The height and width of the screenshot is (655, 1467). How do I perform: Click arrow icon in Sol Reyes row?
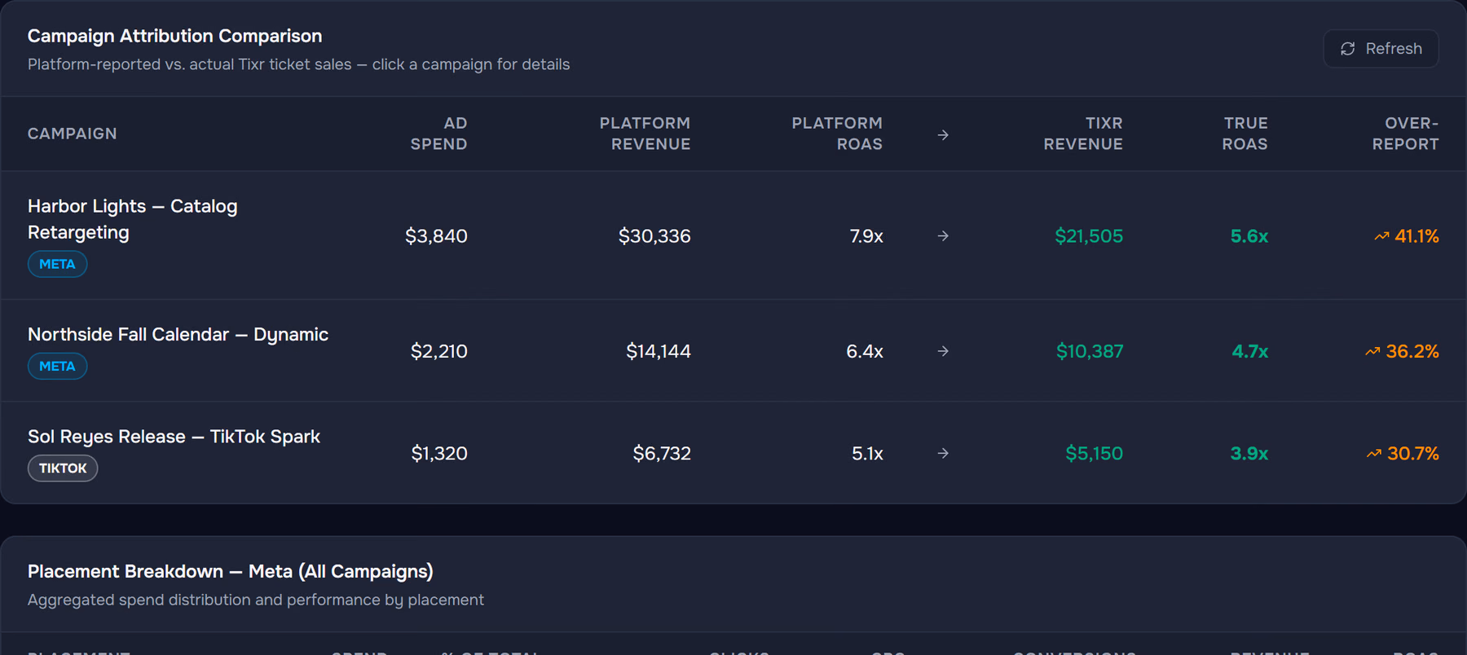pyautogui.click(x=943, y=453)
